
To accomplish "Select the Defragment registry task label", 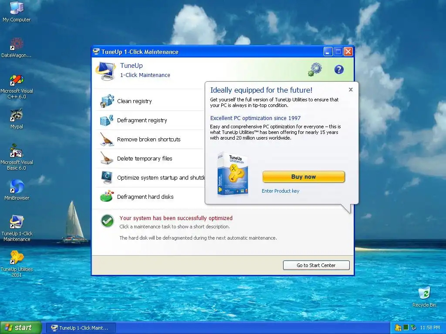I will [x=142, y=120].
